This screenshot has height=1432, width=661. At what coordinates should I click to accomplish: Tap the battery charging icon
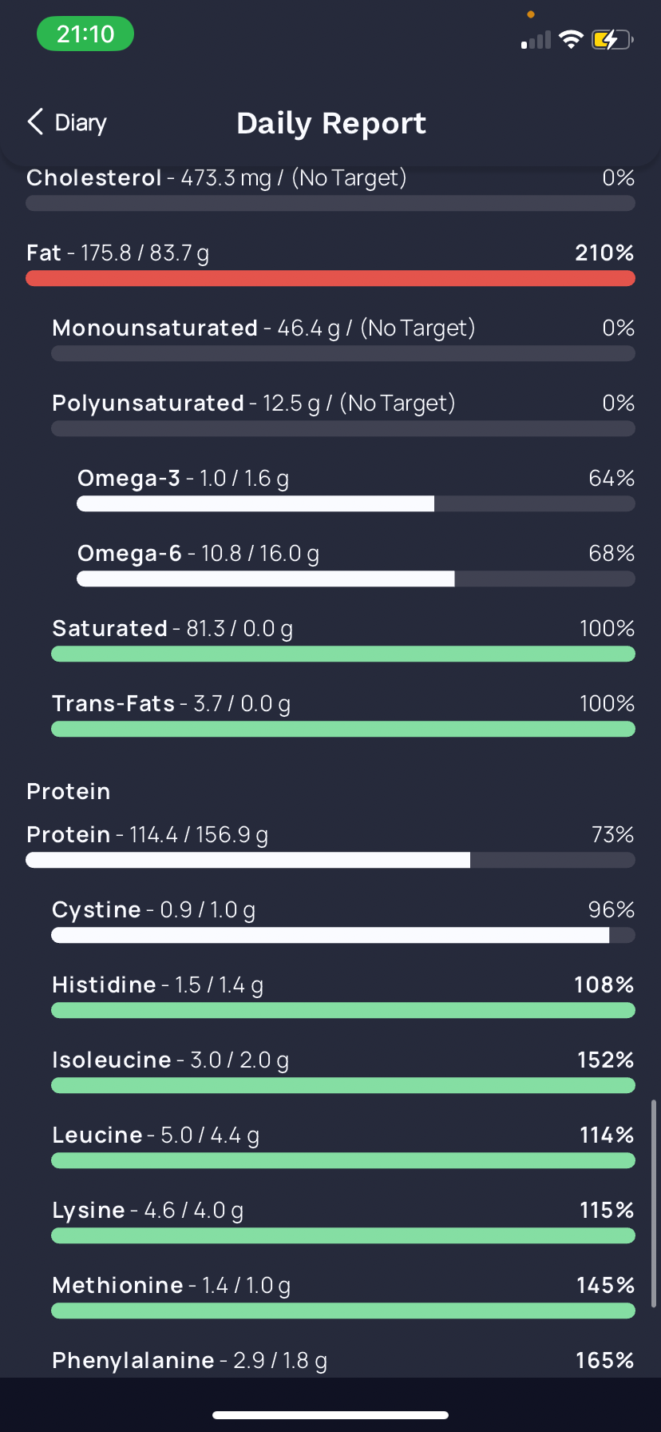[x=611, y=39]
